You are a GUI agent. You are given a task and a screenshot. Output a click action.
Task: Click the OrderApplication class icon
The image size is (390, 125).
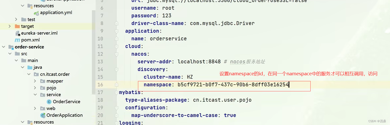point(43,115)
